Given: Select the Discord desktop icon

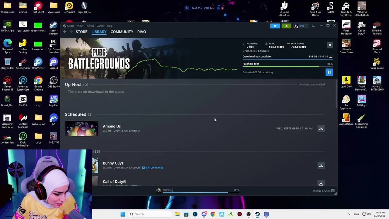Looking at the screenshot, I should (53, 64).
